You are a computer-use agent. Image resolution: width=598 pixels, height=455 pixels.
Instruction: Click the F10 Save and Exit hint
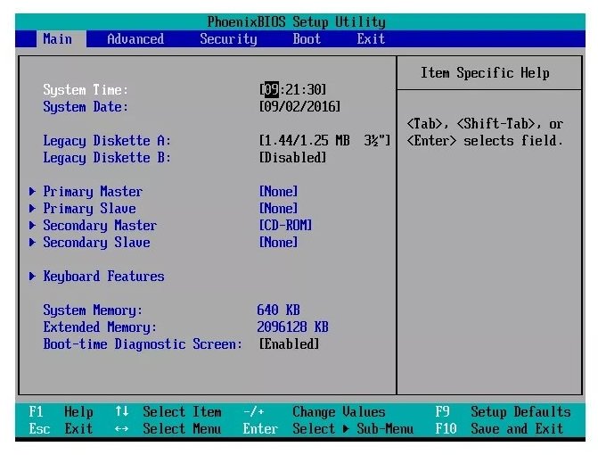click(500, 428)
